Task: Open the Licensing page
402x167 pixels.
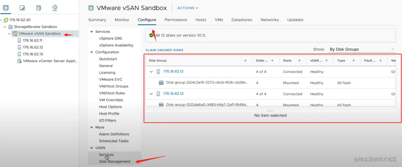Action: click(107, 73)
